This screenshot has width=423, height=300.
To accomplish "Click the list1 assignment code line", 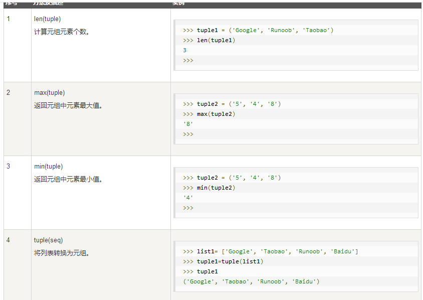I will [x=271, y=251].
